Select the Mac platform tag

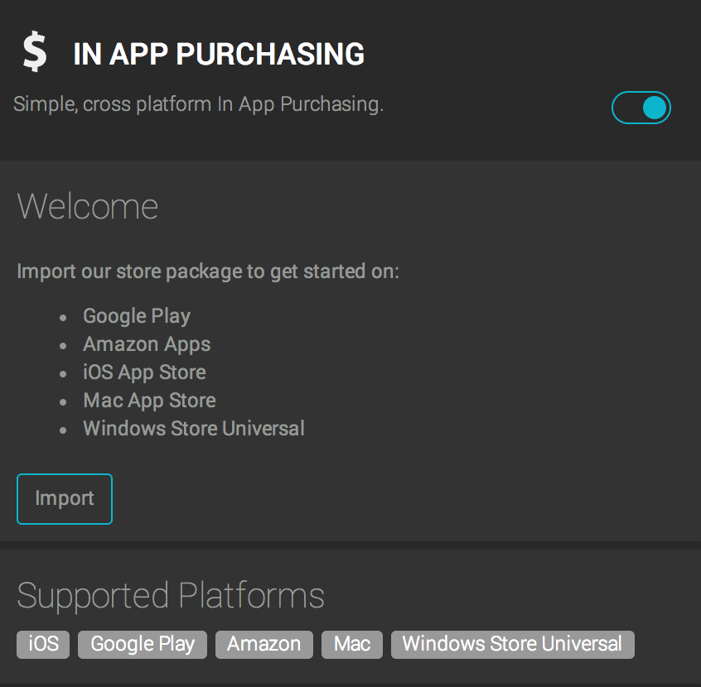click(x=352, y=645)
